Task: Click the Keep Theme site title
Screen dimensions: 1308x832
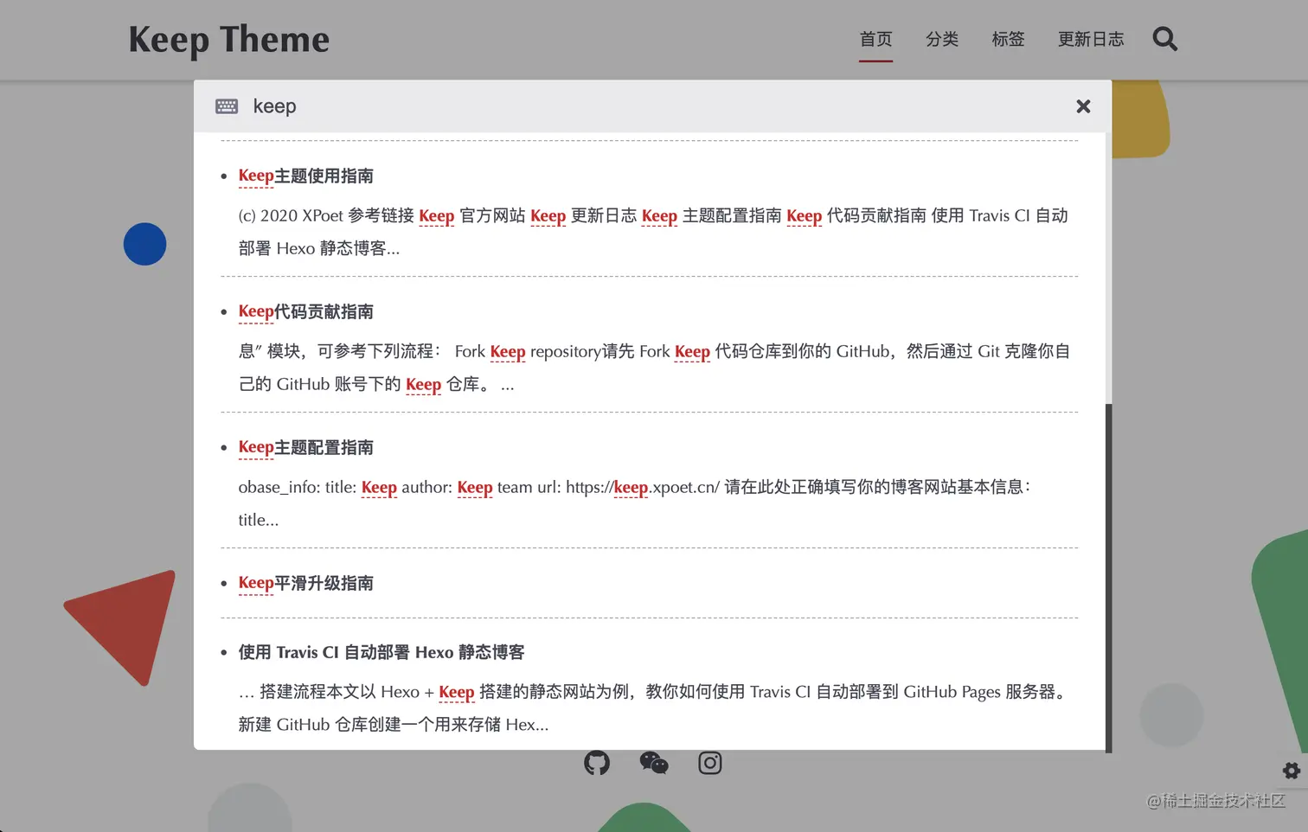Action: tap(229, 40)
